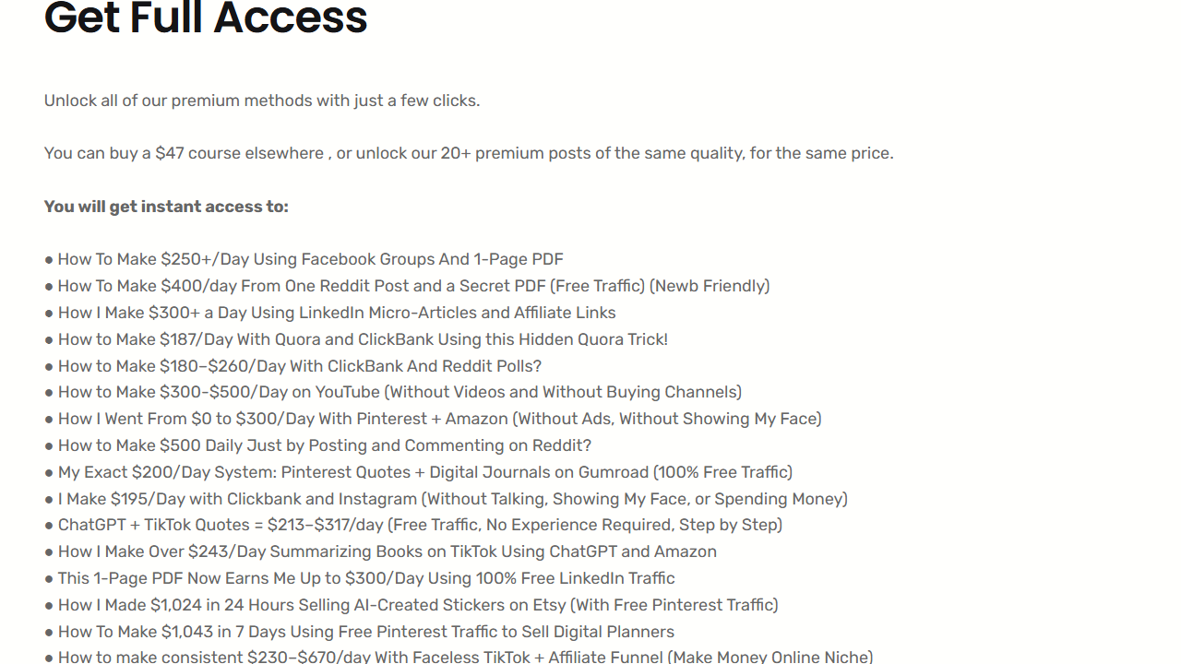Open the $500 Daily Posting on Reddit item
The height and width of the screenshot is (664, 1181).
[317, 445]
